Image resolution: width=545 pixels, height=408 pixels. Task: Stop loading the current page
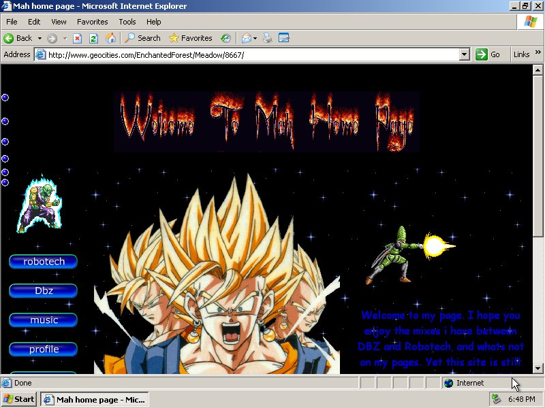pyautogui.click(x=76, y=38)
